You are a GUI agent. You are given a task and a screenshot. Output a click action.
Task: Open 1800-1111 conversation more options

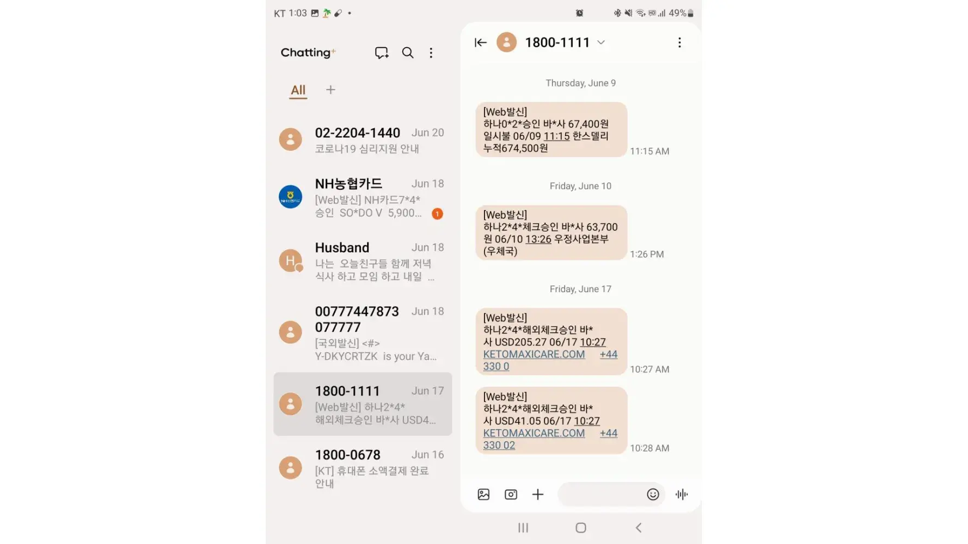pos(679,42)
